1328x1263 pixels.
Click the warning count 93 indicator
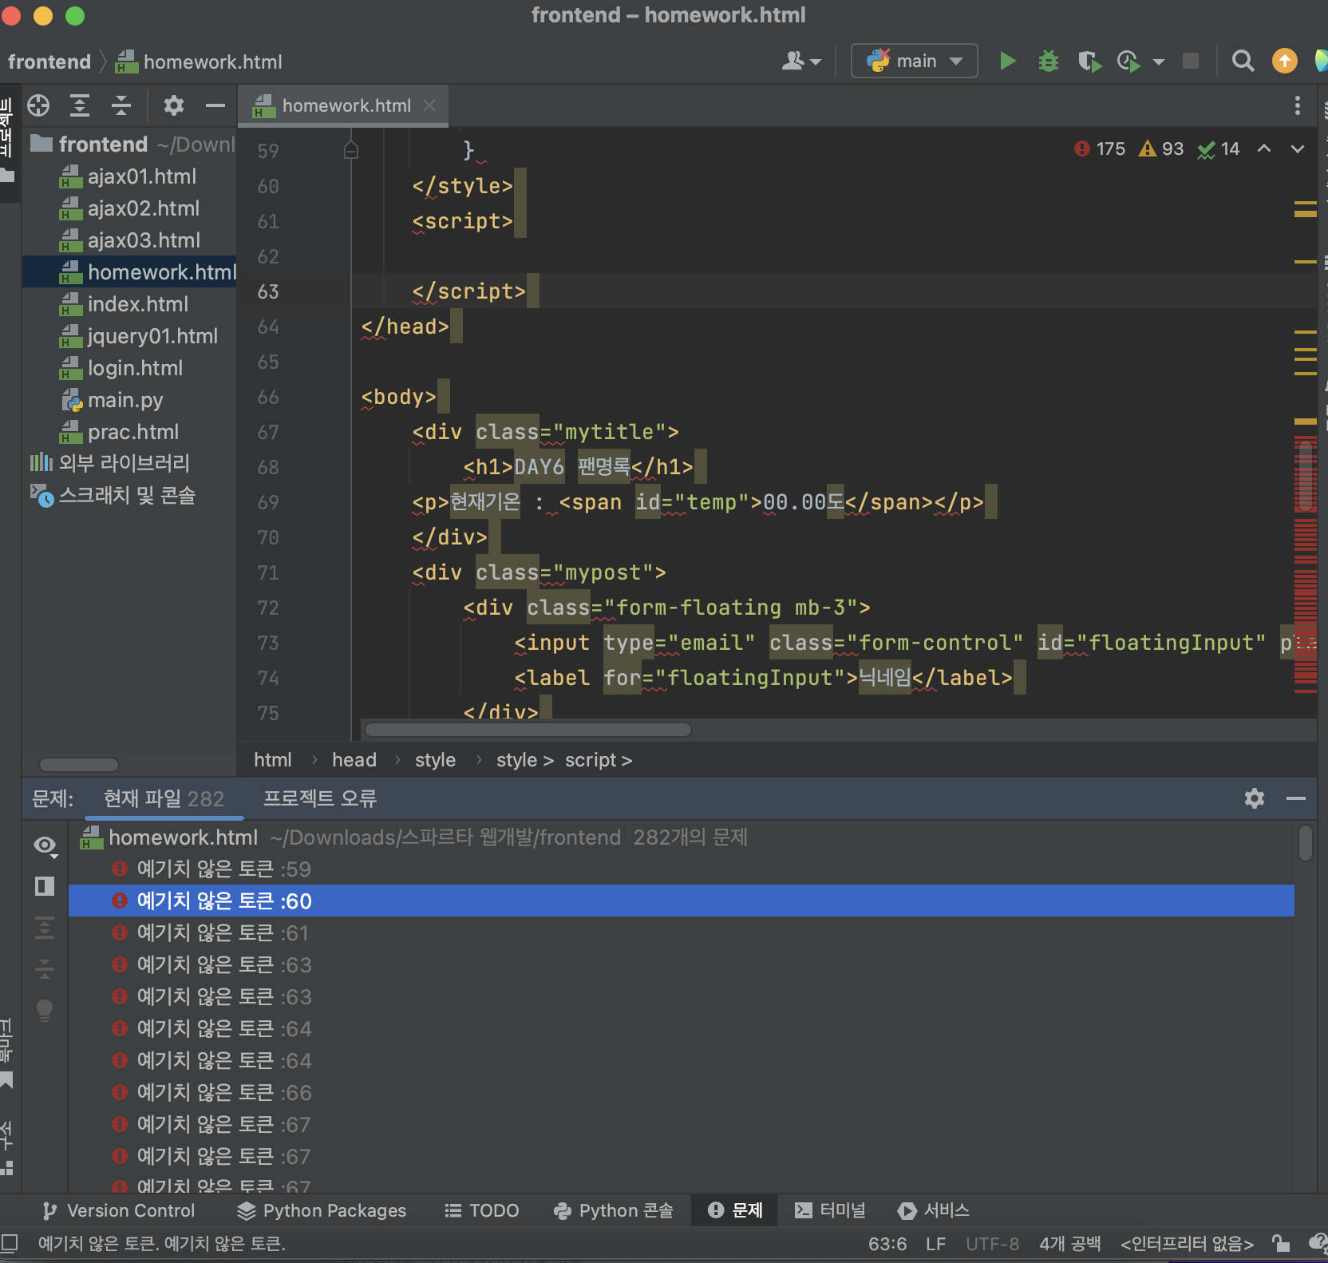pyautogui.click(x=1161, y=148)
